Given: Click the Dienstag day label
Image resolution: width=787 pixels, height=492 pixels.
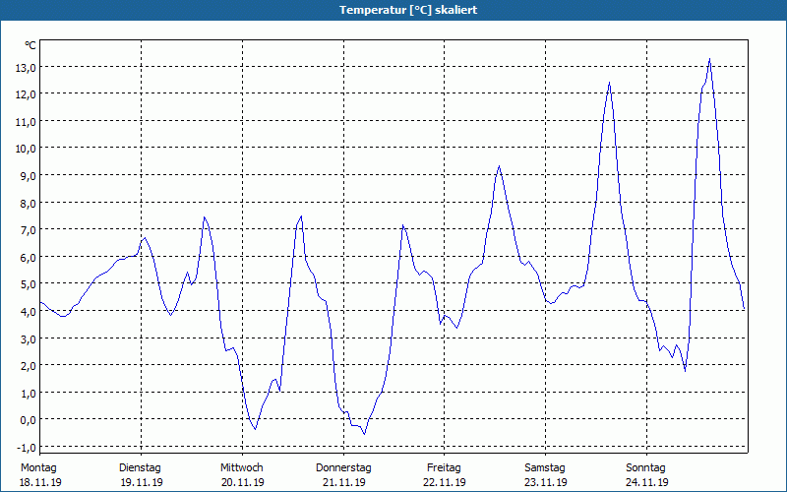Looking at the screenshot, I should click(x=140, y=467).
